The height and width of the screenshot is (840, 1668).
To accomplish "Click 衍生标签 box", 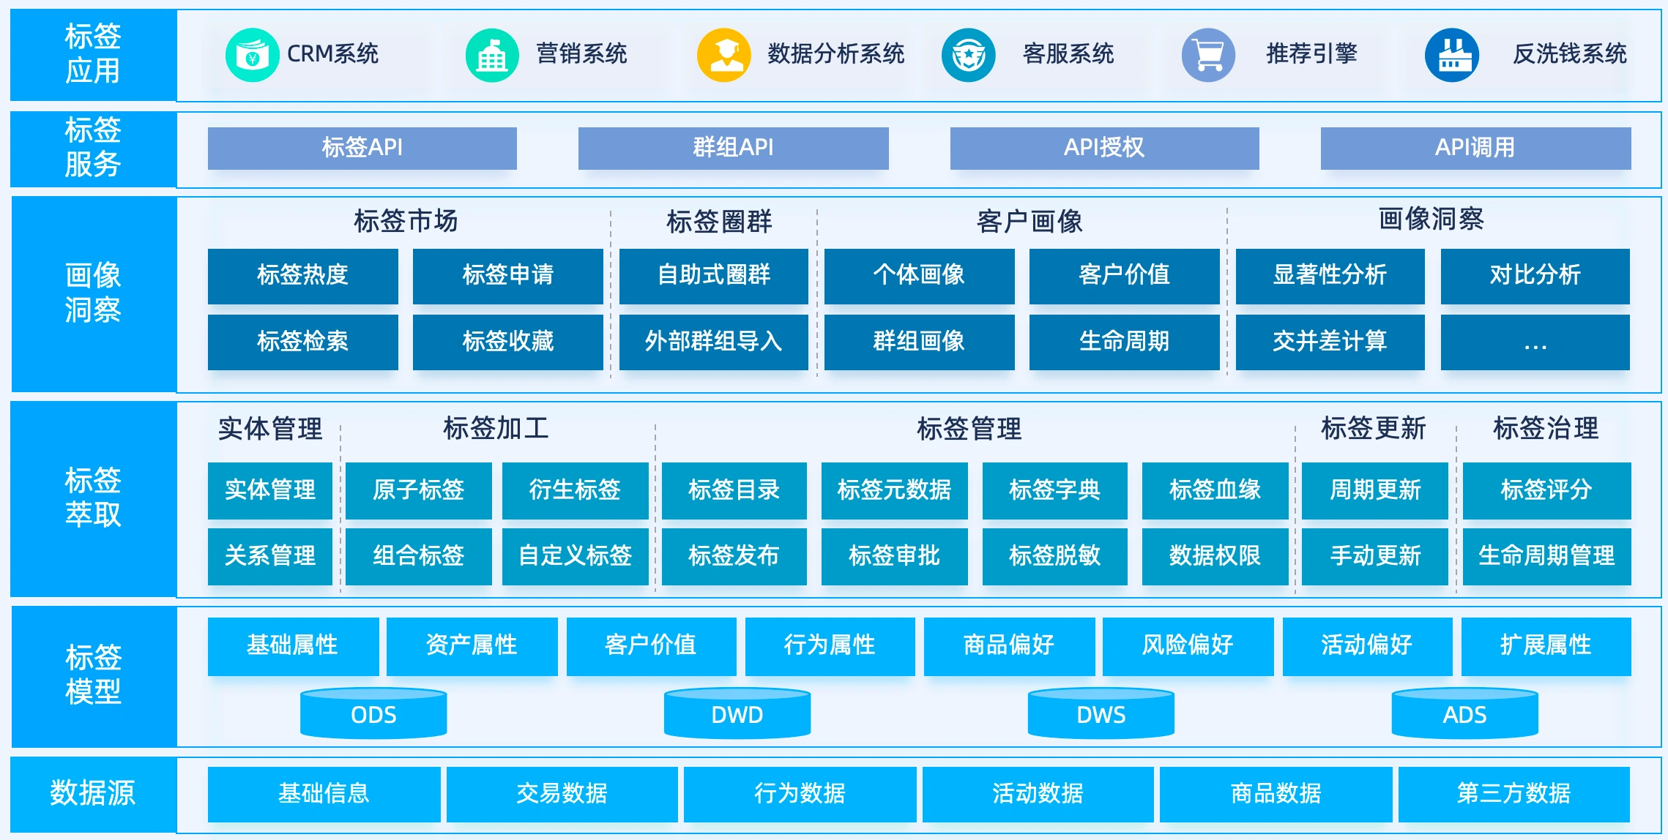I will [576, 490].
